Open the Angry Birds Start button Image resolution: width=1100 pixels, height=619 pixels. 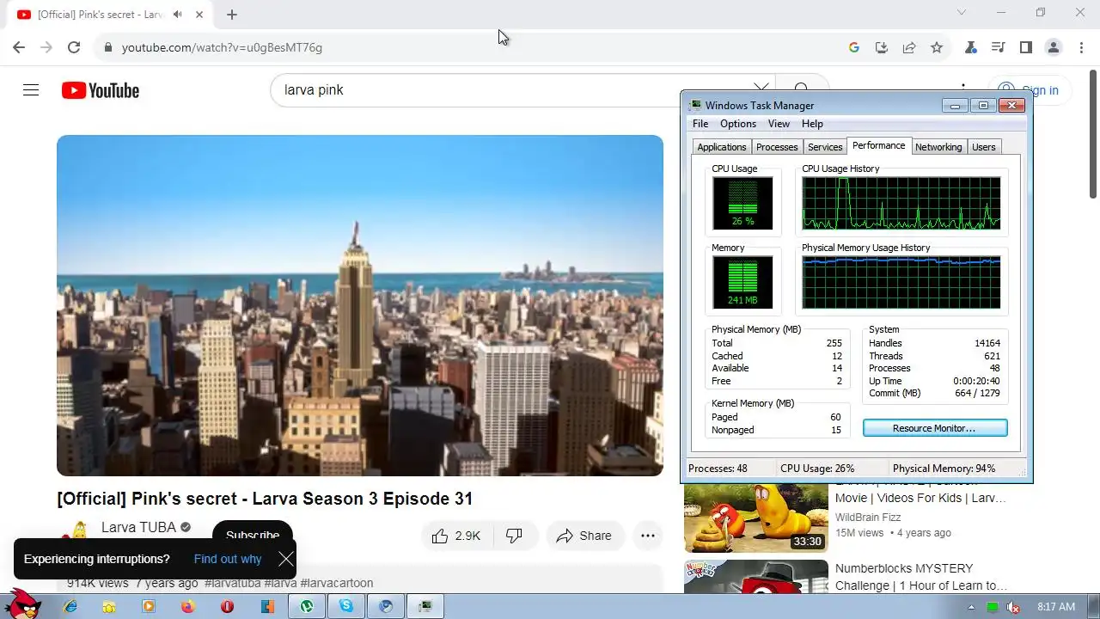coord(22,605)
